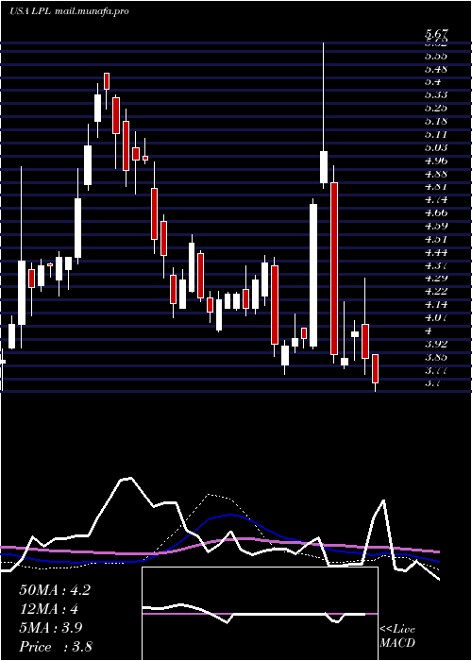
Task: Click the 4.44 price axis label
Action: [x=436, y=252]
